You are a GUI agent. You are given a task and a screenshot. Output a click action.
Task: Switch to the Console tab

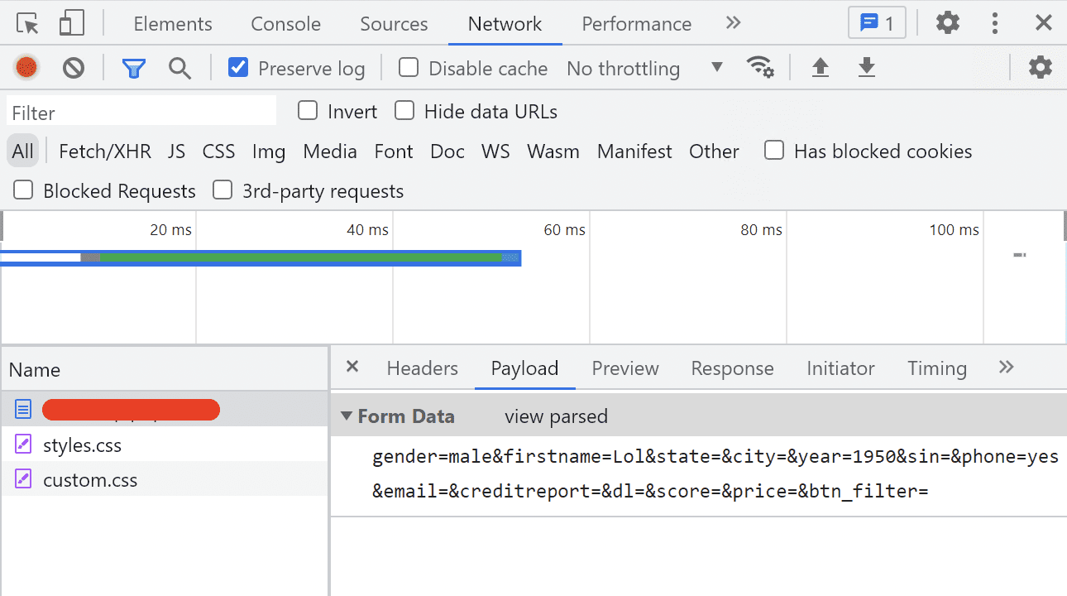point(285,24)
